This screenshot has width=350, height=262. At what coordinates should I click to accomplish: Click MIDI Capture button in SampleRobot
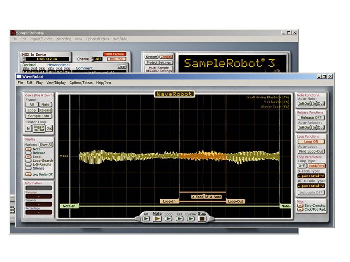(x=115, y=54)
